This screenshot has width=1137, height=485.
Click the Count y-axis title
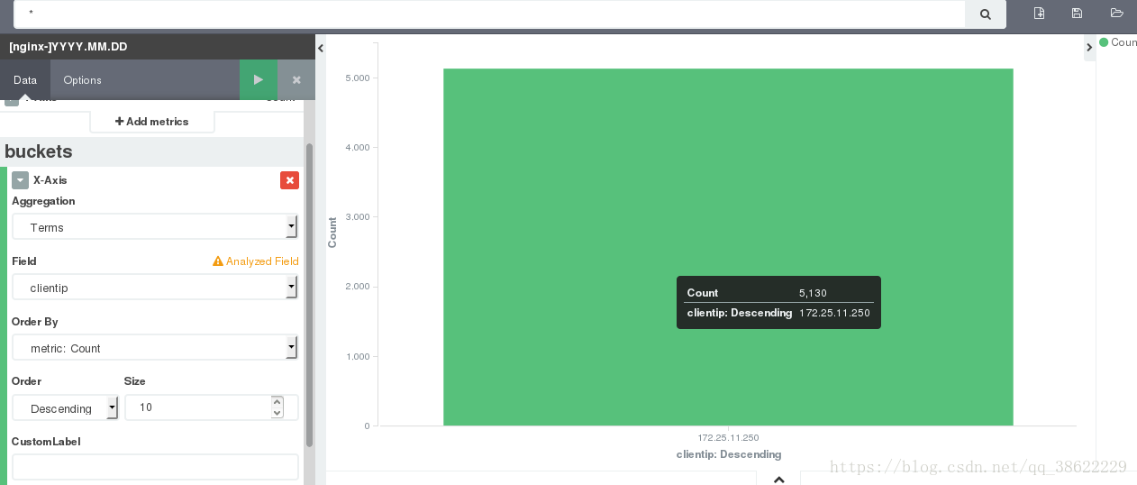[332, 233]
